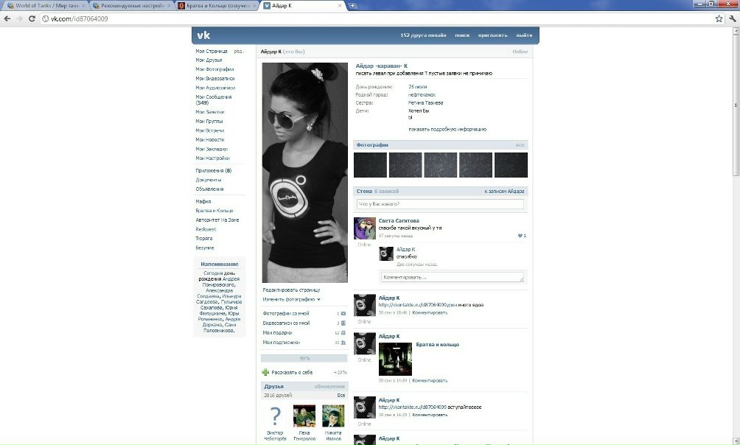Show all friends with 'Все' link
This screenshot has height=445, width=740.
pos(341,396)
